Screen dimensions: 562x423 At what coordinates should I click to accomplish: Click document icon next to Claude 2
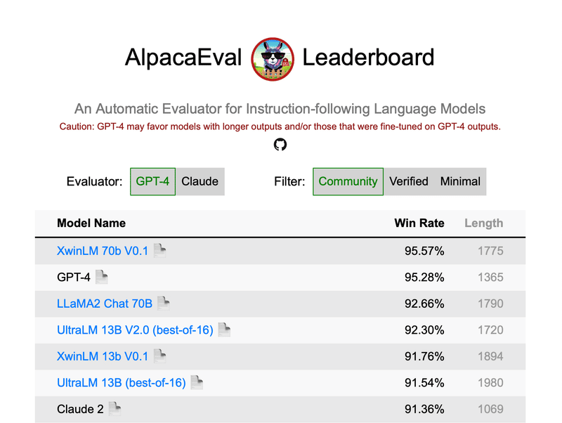point(115,409)
